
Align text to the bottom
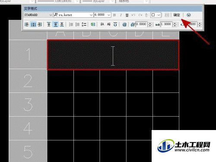[x=62, y=24]
